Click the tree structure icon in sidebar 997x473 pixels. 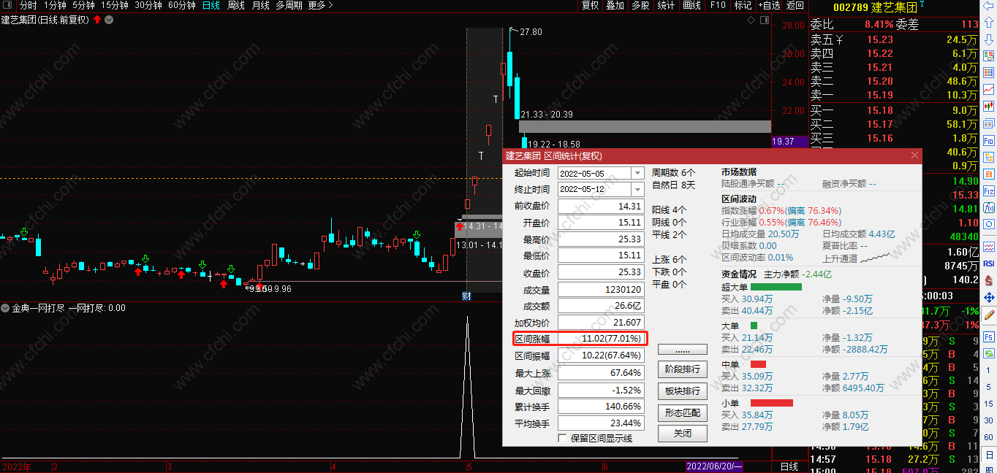click(x=989, y=158)
